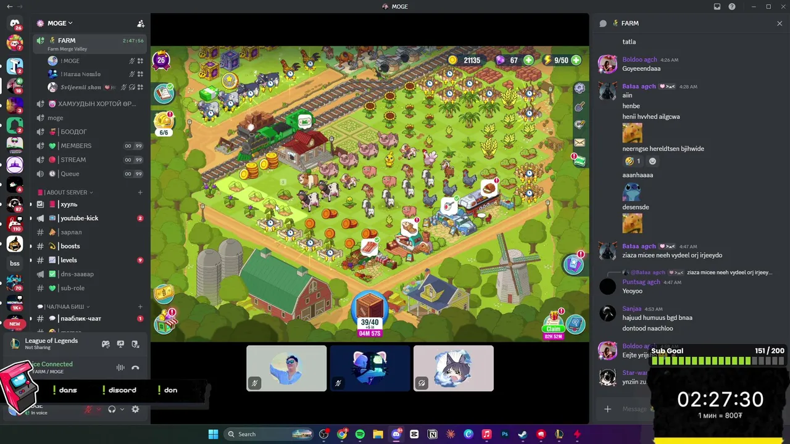Viewport: 790px width, 444px height.
Task: Add energy with the green plus icon
Action: pos(576,60)
